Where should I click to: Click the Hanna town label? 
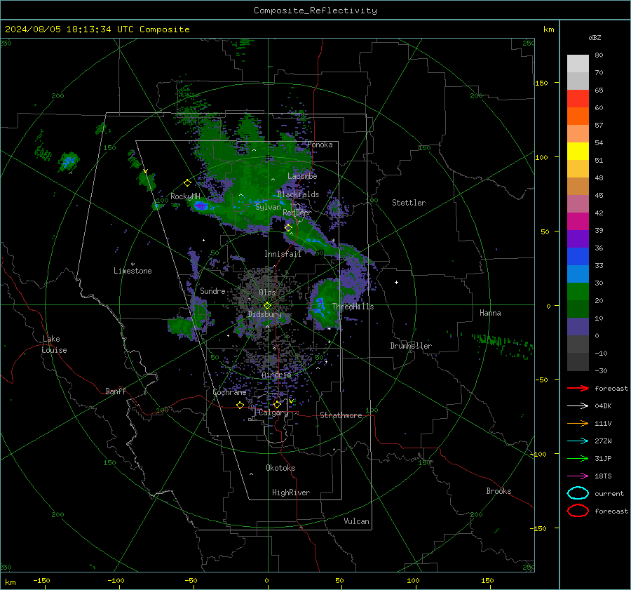click(x=490, y=313)
